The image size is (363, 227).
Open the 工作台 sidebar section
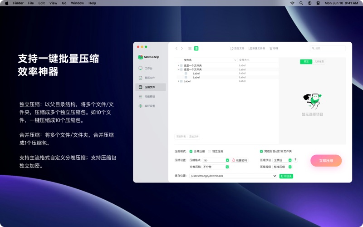(x=151, y=69)
